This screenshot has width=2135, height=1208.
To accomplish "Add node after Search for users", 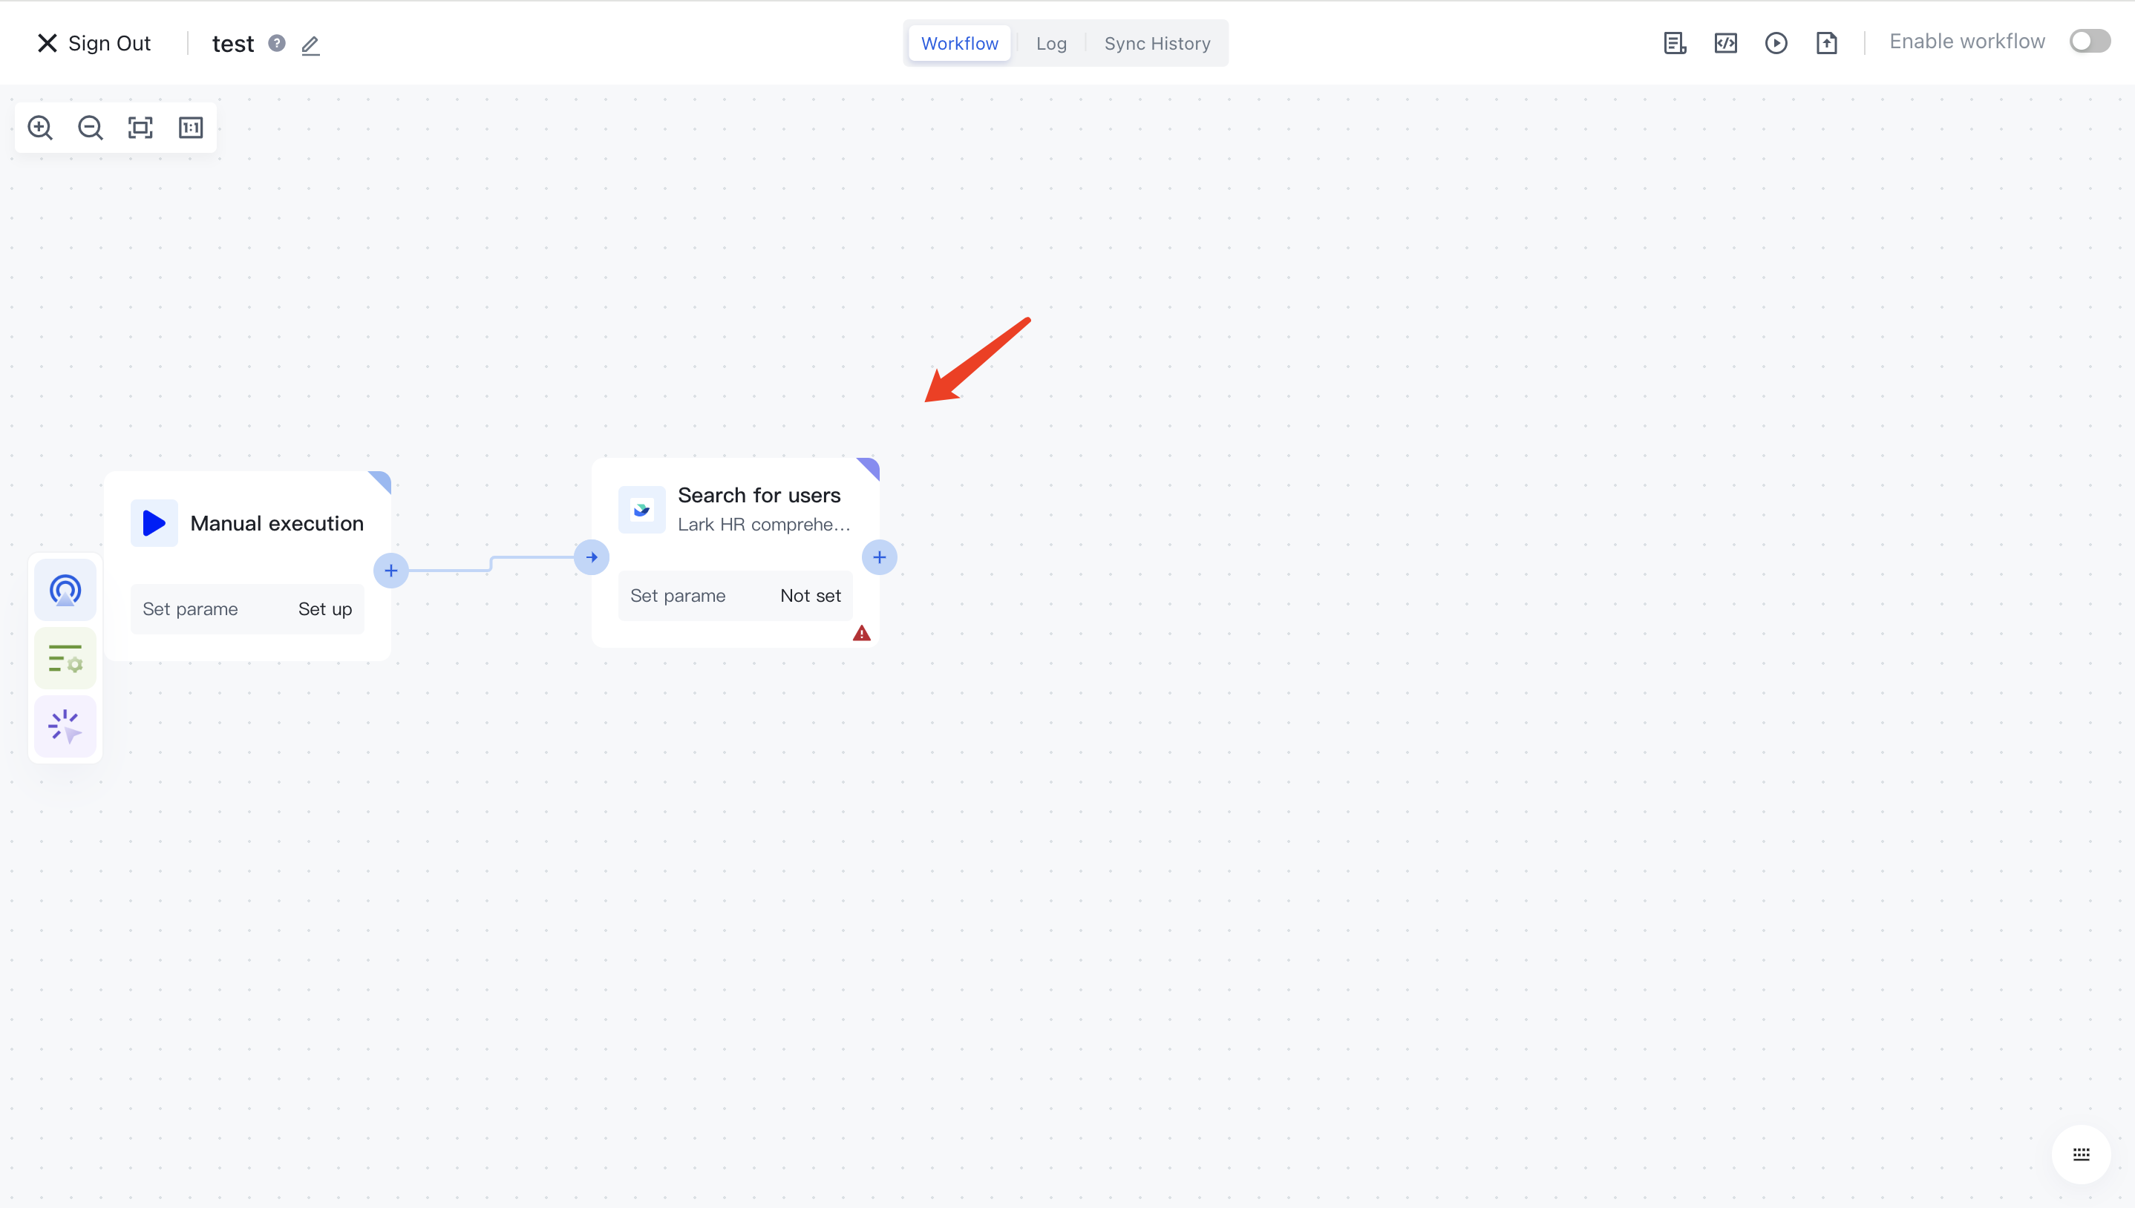I will pyautogui.click(x=879, y=557).
